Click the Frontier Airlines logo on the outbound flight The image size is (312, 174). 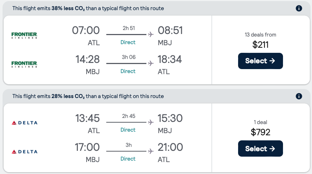[x=25, y=35]
